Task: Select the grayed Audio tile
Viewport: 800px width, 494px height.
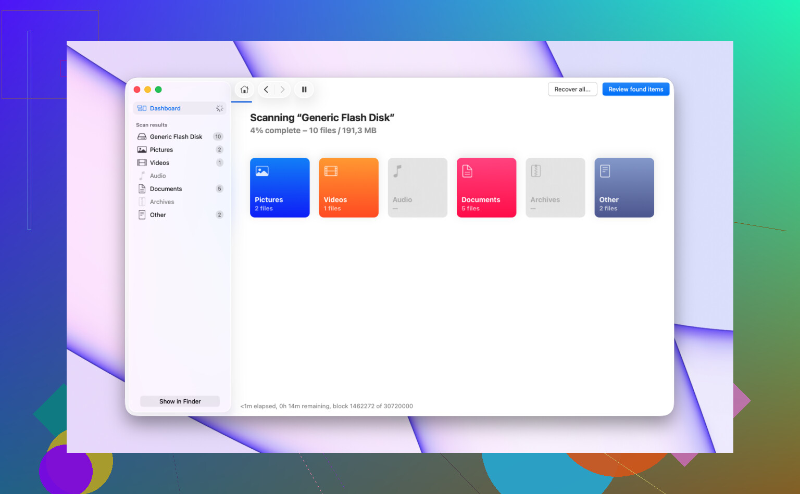Action: pyautogui.click(x=418, y=187)
